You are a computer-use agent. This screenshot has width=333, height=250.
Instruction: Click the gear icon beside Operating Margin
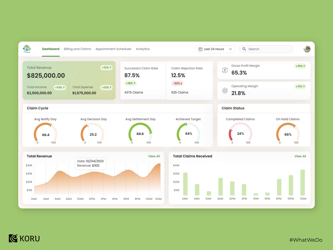pyautogui.click(x=225, y=91)
